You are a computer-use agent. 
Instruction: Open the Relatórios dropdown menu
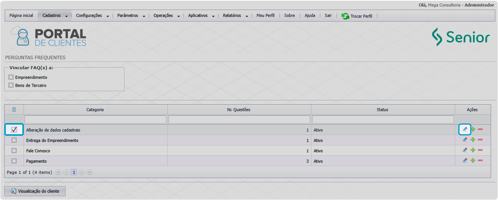(x=235, y=16)
